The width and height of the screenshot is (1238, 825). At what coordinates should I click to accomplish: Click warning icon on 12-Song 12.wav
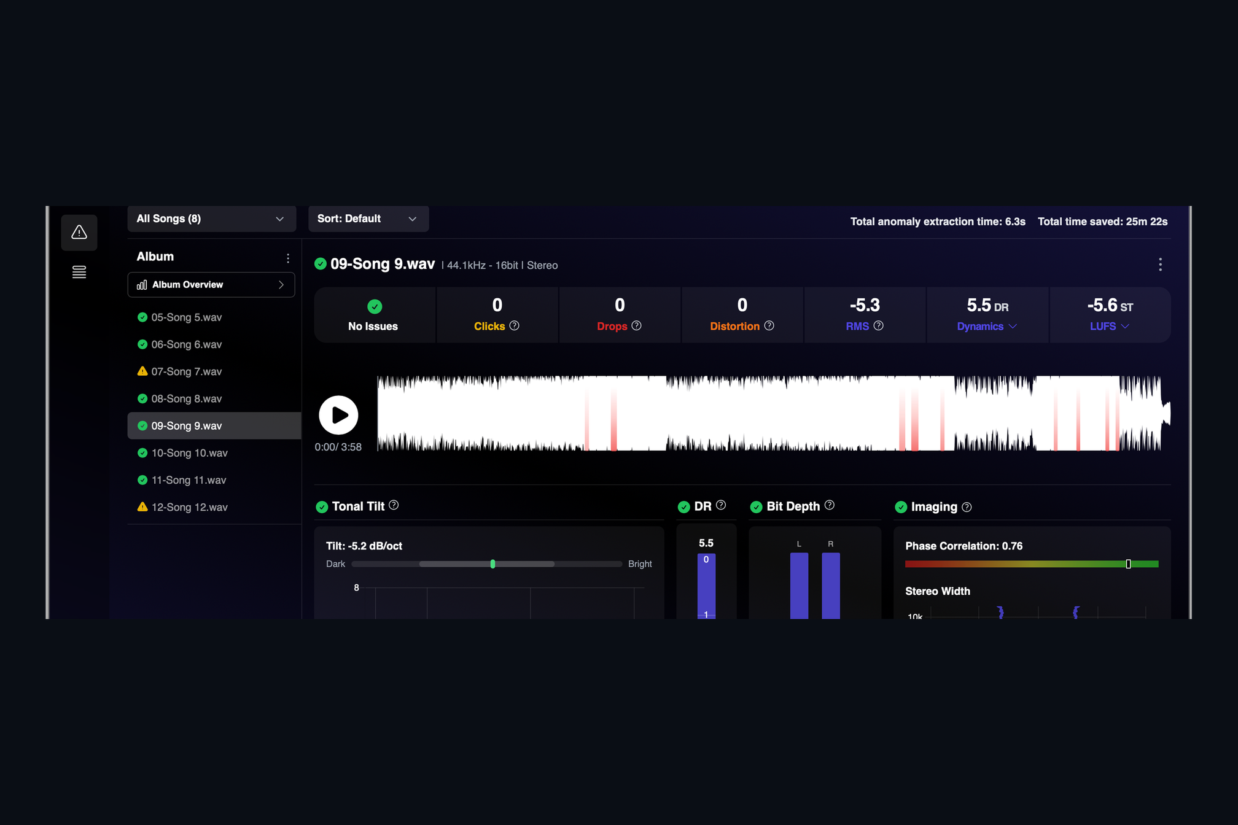tap(142, 507)
